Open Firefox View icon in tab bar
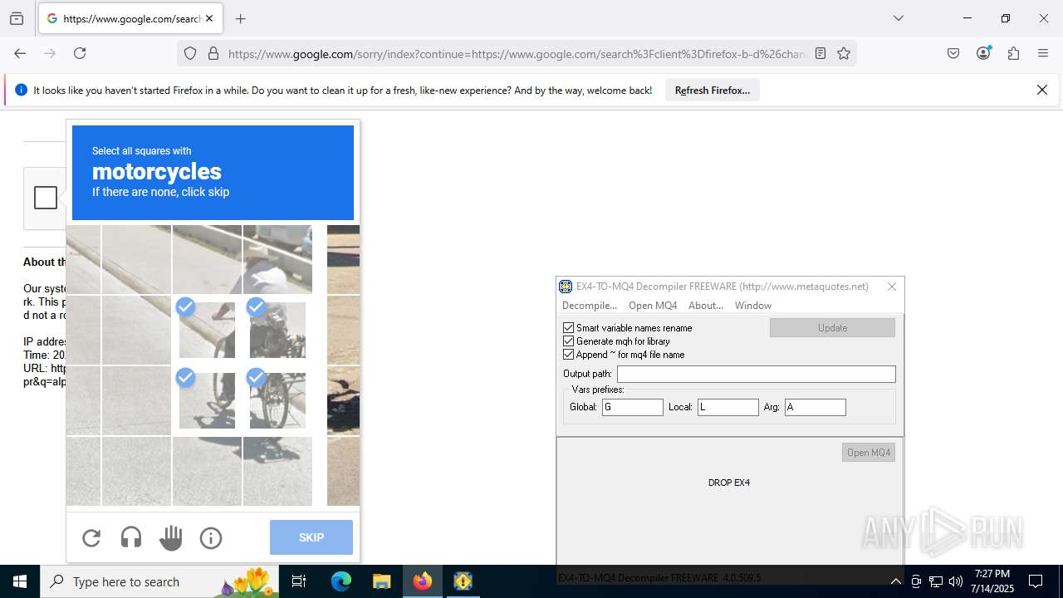 (17, 18)
